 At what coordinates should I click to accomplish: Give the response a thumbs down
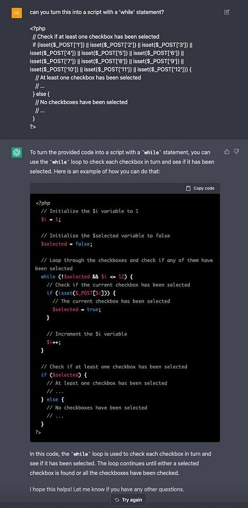pyautogui.click(x=236, y=151)
